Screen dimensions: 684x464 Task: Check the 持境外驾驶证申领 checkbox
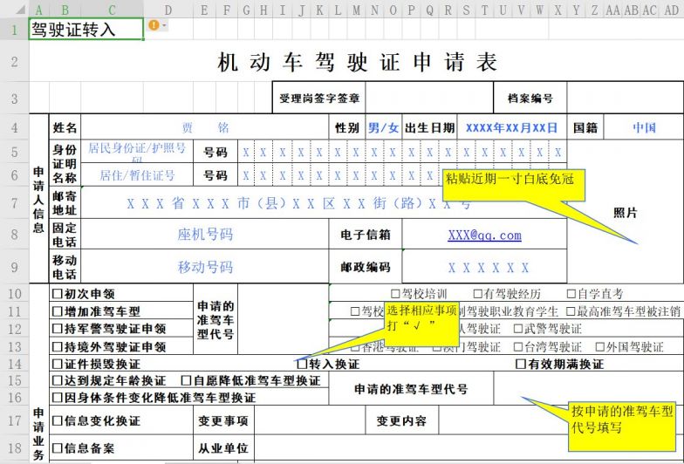[x=58, y=347]
